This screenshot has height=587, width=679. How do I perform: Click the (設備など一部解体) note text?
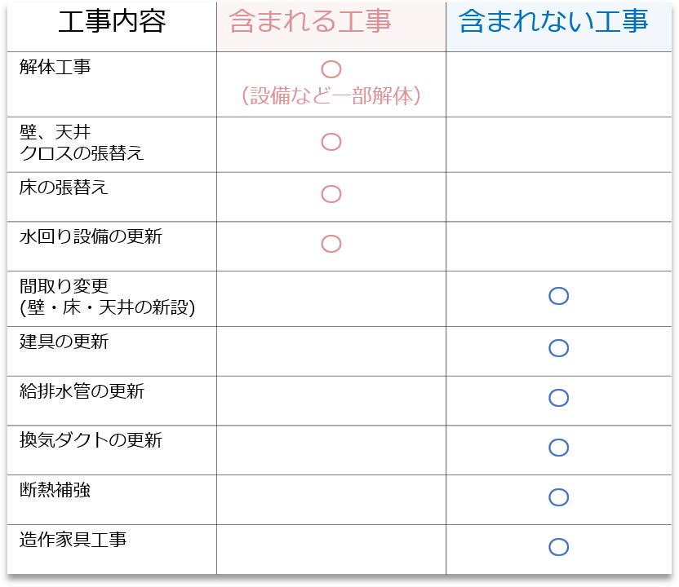pyautogui.click(x=331, y=96)
